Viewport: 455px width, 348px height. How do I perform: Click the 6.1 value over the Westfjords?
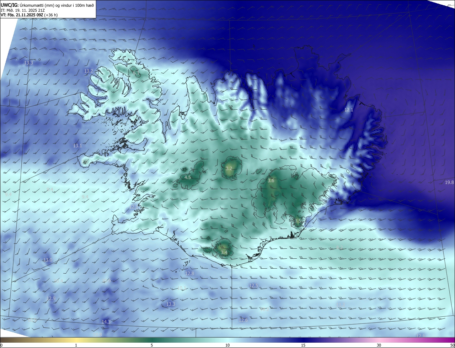coord(136,73)
